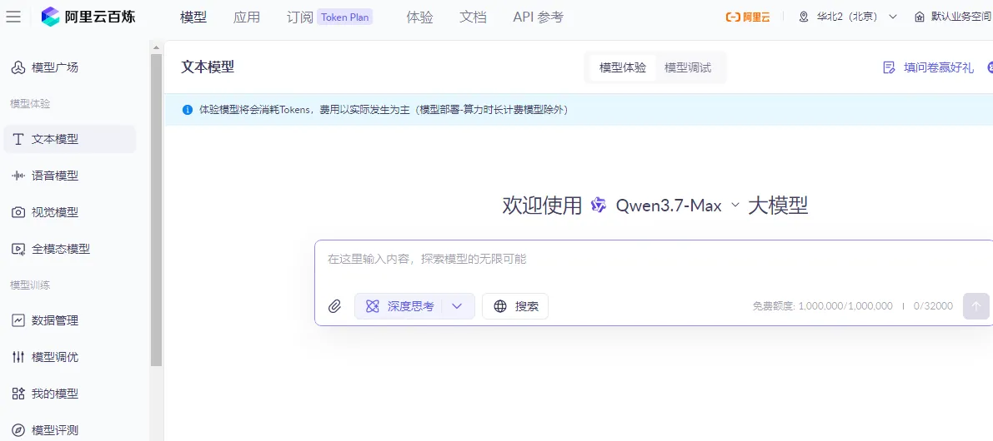Click the location pin icon
993x441 pixels.
(804, 17)
